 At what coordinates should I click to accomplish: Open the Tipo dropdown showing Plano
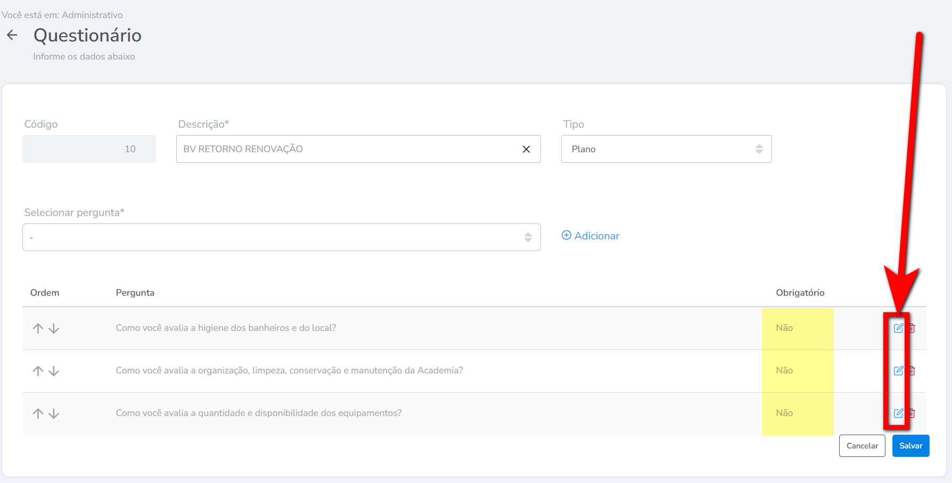click(666, 149)
